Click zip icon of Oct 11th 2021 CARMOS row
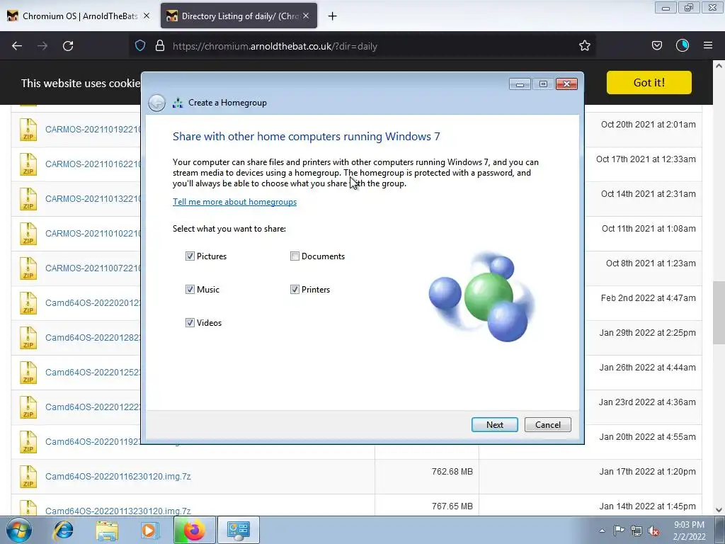 click(x=28, y=234)
